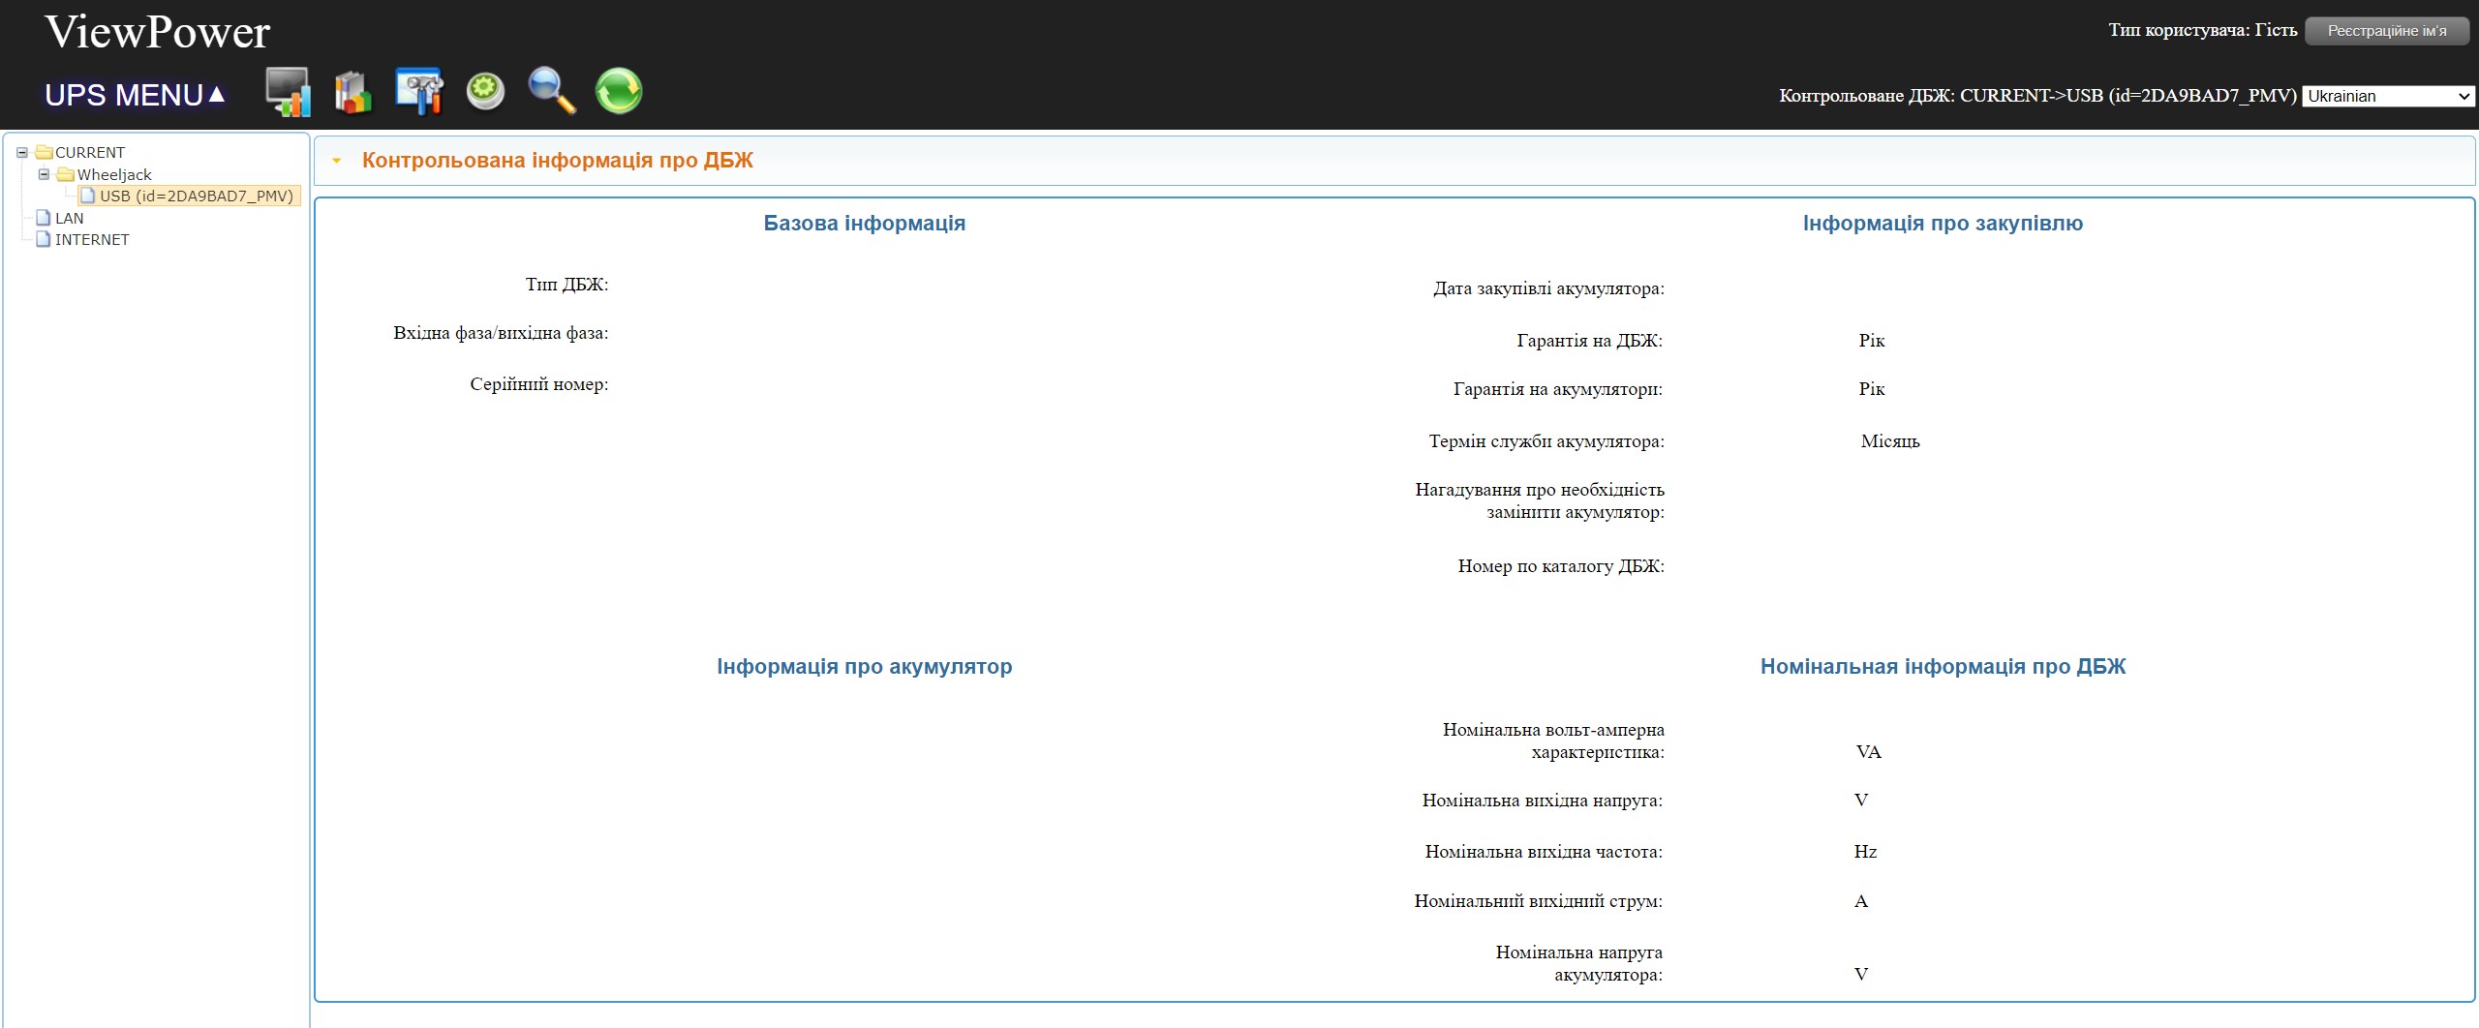
Task: Collapse the Wheeljack tree node
Action: point(44,174)
